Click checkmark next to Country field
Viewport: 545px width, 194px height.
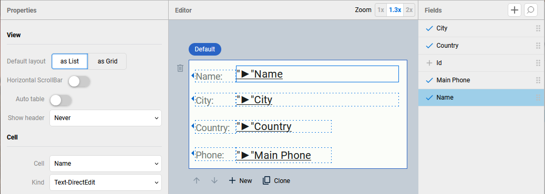pyautogui.click(x=429, y=46)
